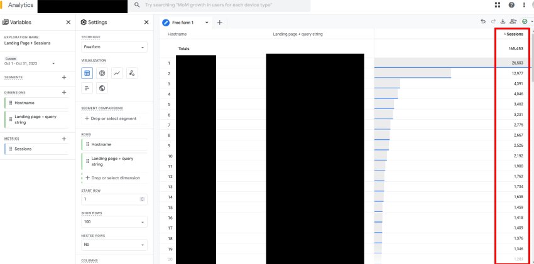This screenshot has width=534, height=264.
Task: Open the Oct 1 - Oct 31 date range picker
Action: pos(30,63)
